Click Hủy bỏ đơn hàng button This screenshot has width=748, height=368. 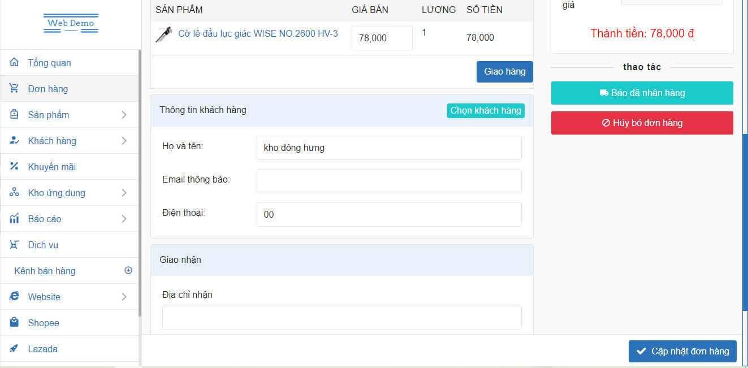642,123
